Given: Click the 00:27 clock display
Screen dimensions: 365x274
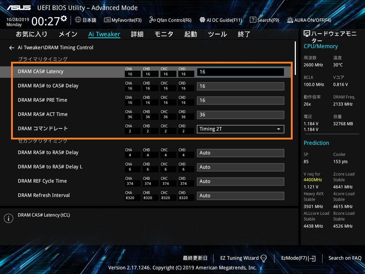Looking at the screenshot, I should [x=46, y=21].
